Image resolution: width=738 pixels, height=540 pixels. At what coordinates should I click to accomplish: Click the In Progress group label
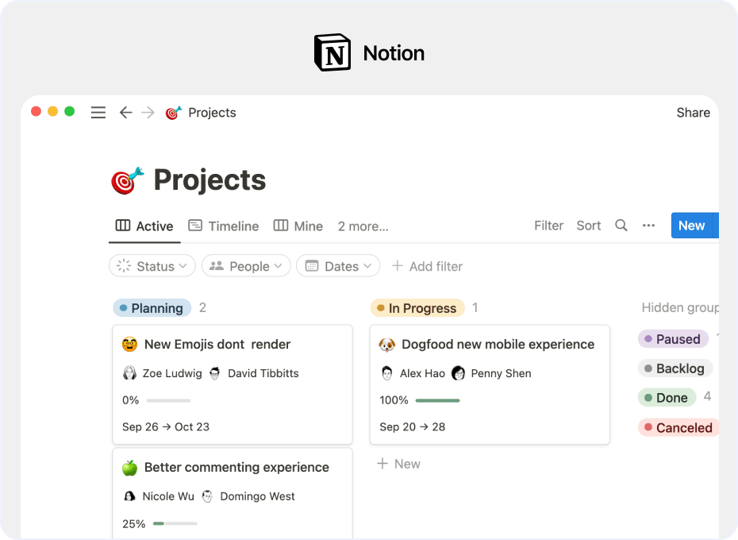417,308
